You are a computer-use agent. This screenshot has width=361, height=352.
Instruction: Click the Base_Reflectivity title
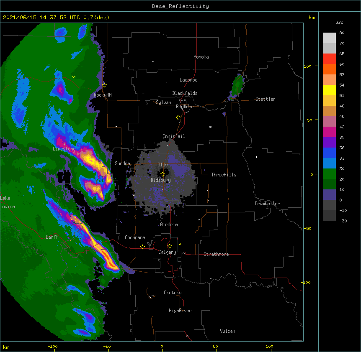pos(180,6)
